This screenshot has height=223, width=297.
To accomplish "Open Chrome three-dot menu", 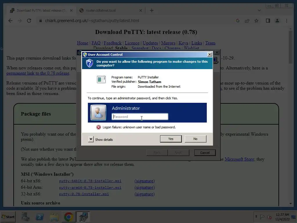I will 287,21.
